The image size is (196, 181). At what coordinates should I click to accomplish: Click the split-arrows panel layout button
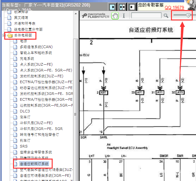pos(122,6)
